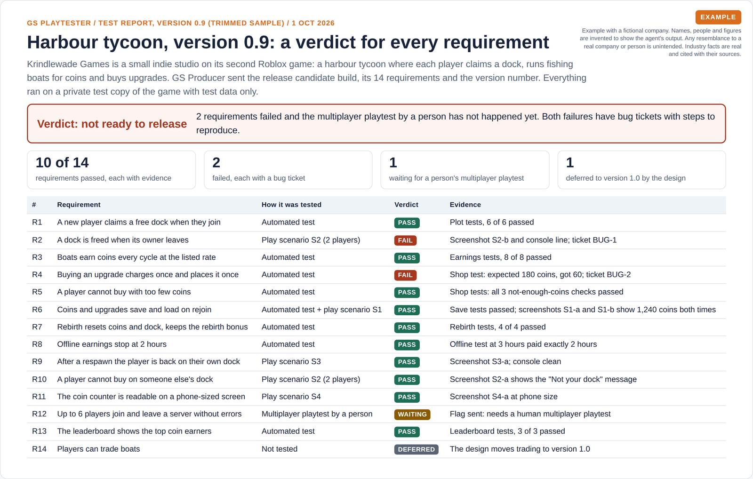Click "Screenshot S2-b and console line; ticket BUG-1"
Screen dimensions: 753x479
[533, 240]
